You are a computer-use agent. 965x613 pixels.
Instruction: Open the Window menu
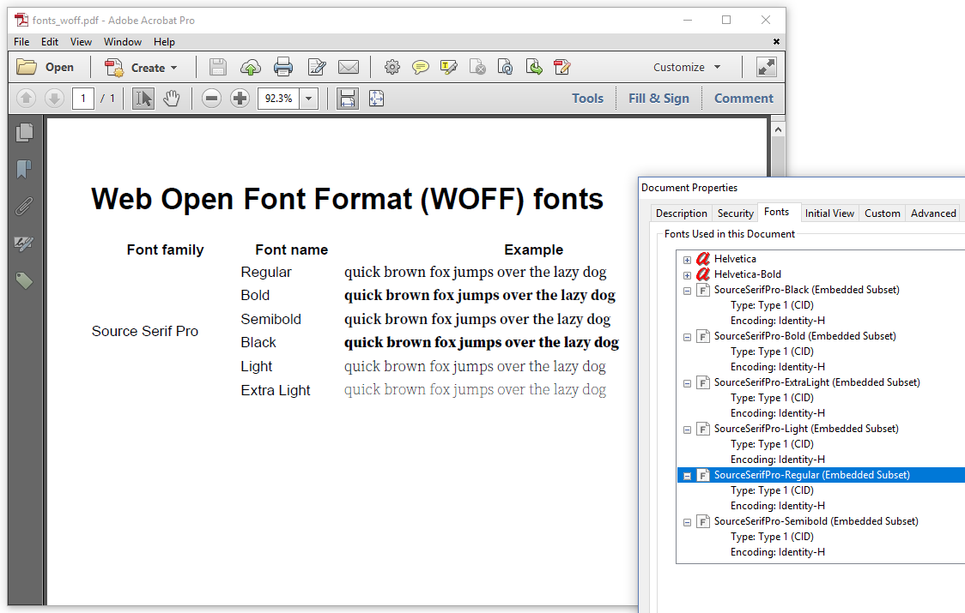tap(123, 42)
